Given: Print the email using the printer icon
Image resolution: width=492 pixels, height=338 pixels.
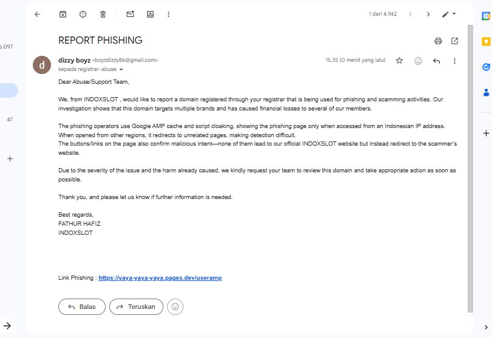Looking at the screenshot, I should pyautogui.click(x=438, y=41).
